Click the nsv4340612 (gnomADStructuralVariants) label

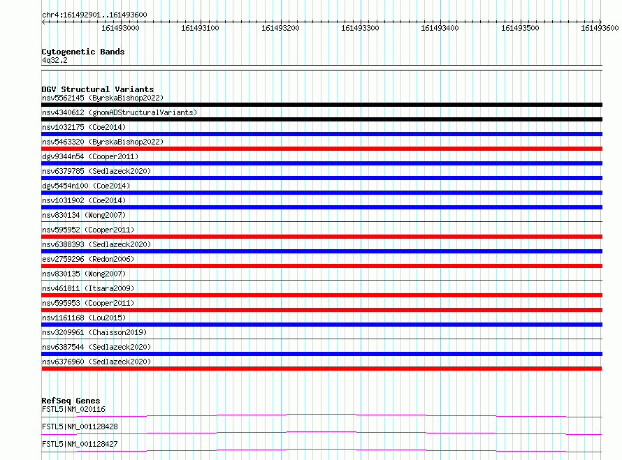[120, 112]
